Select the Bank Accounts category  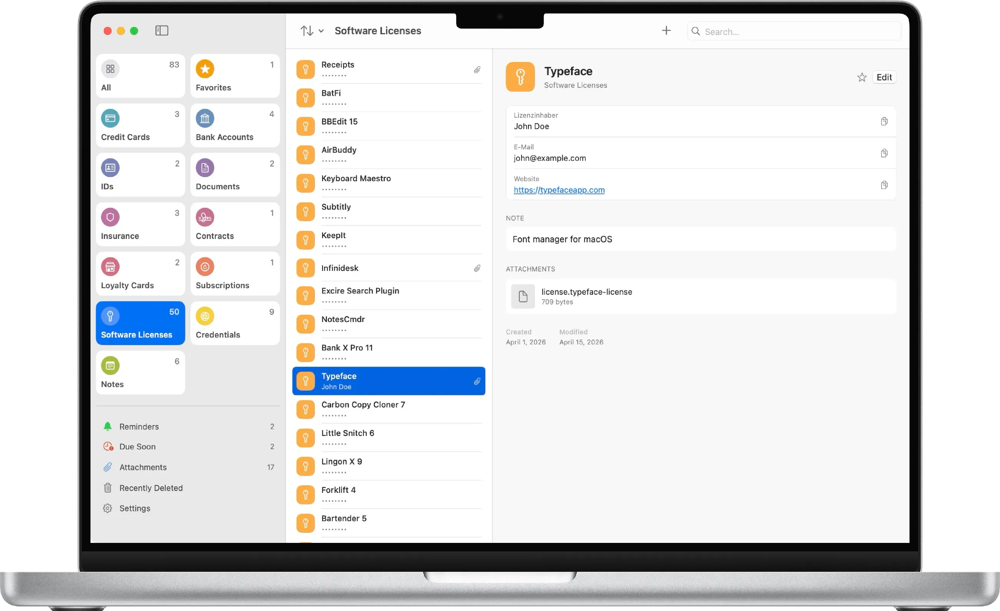tap(235, 125)
